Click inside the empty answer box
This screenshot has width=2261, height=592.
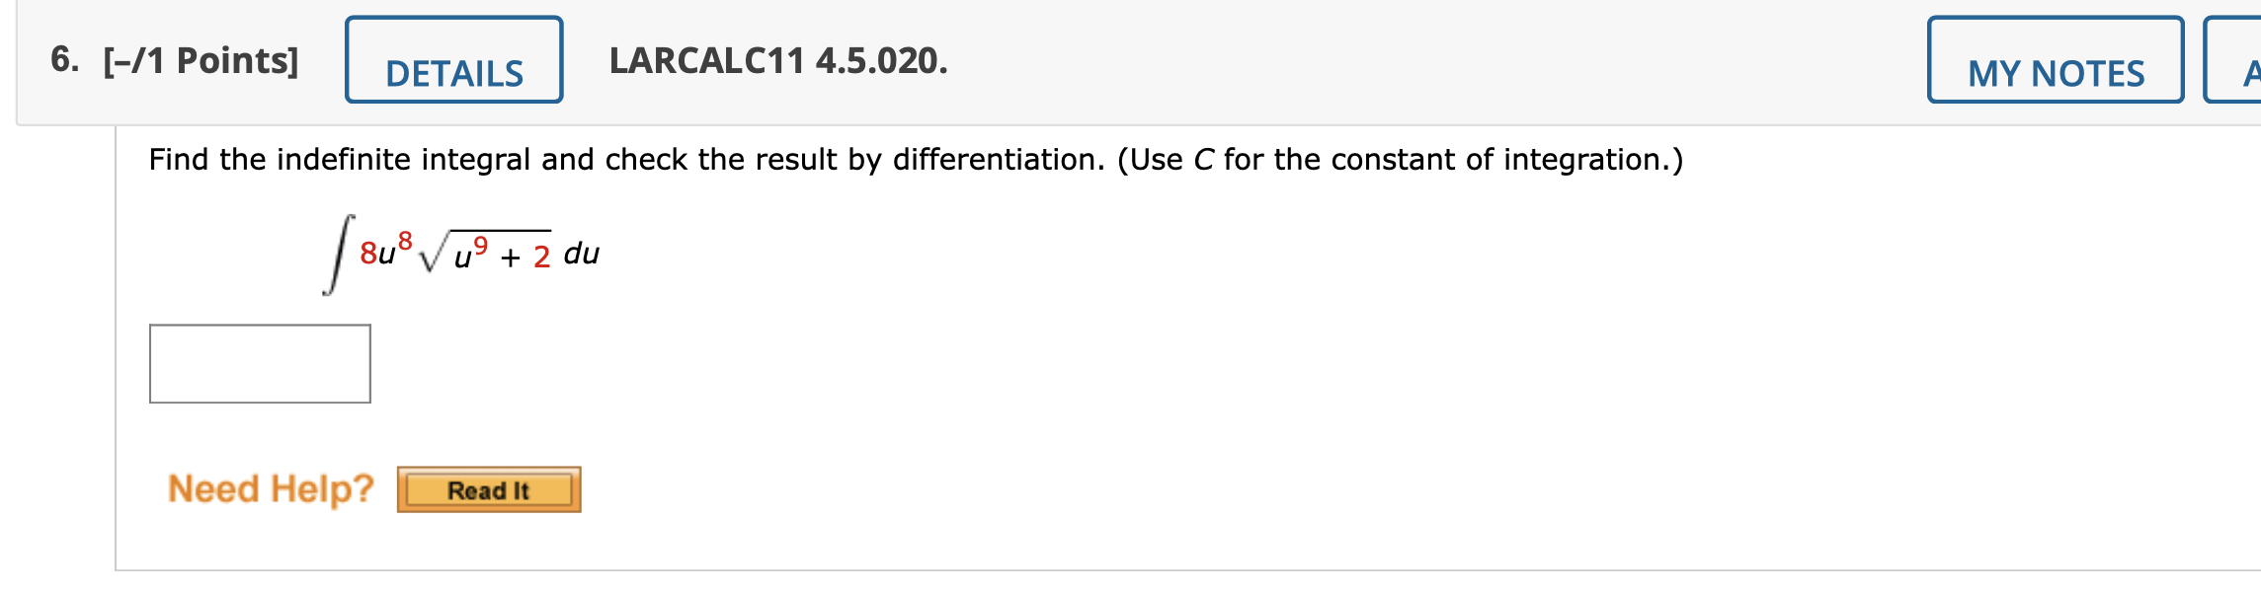(x=259, y=363)
